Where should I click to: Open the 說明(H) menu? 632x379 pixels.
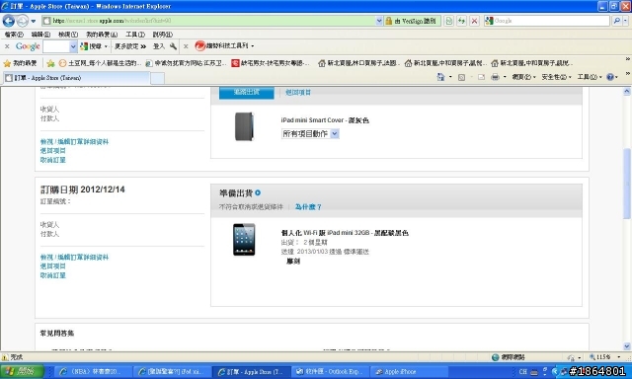[162, 35]
